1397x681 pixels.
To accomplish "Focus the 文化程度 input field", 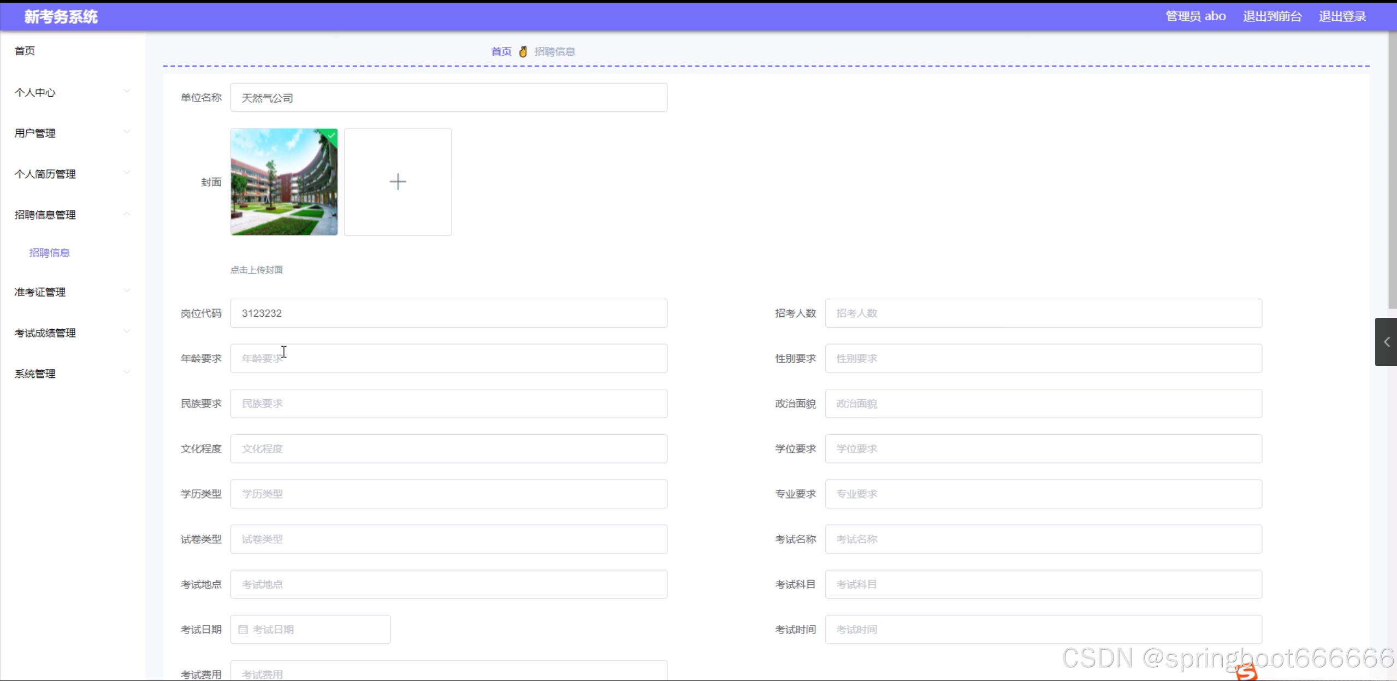I will pyautogui.click(x=449, y=449).
